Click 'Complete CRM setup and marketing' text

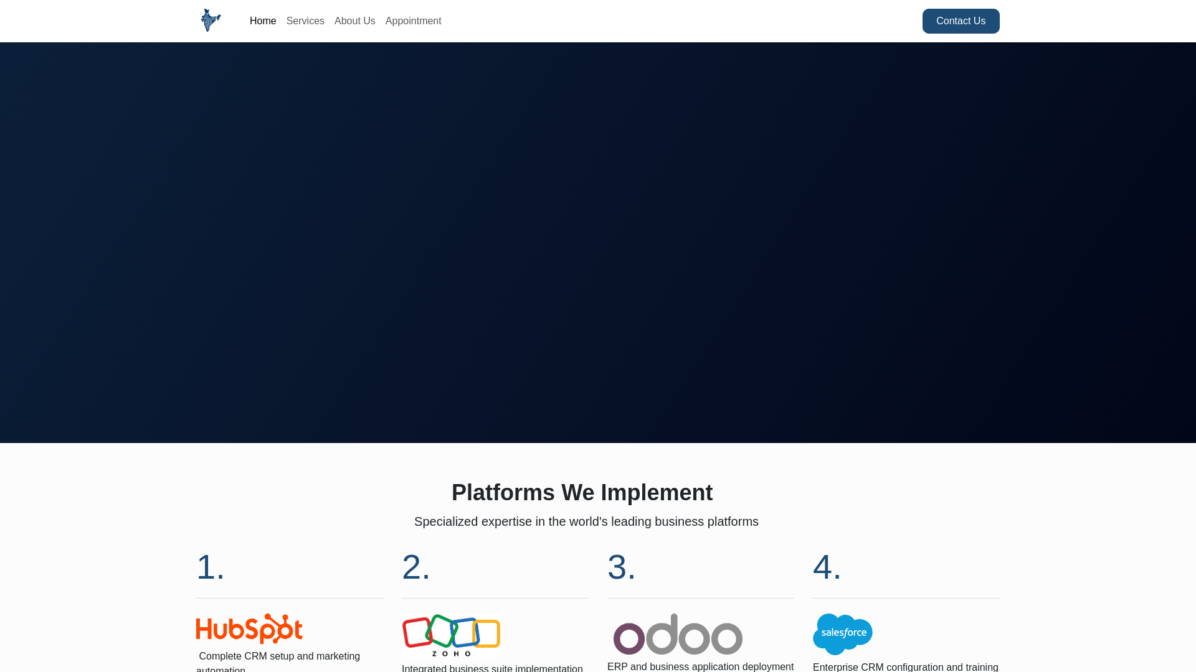pyautogui.click(x=280, y=656)
